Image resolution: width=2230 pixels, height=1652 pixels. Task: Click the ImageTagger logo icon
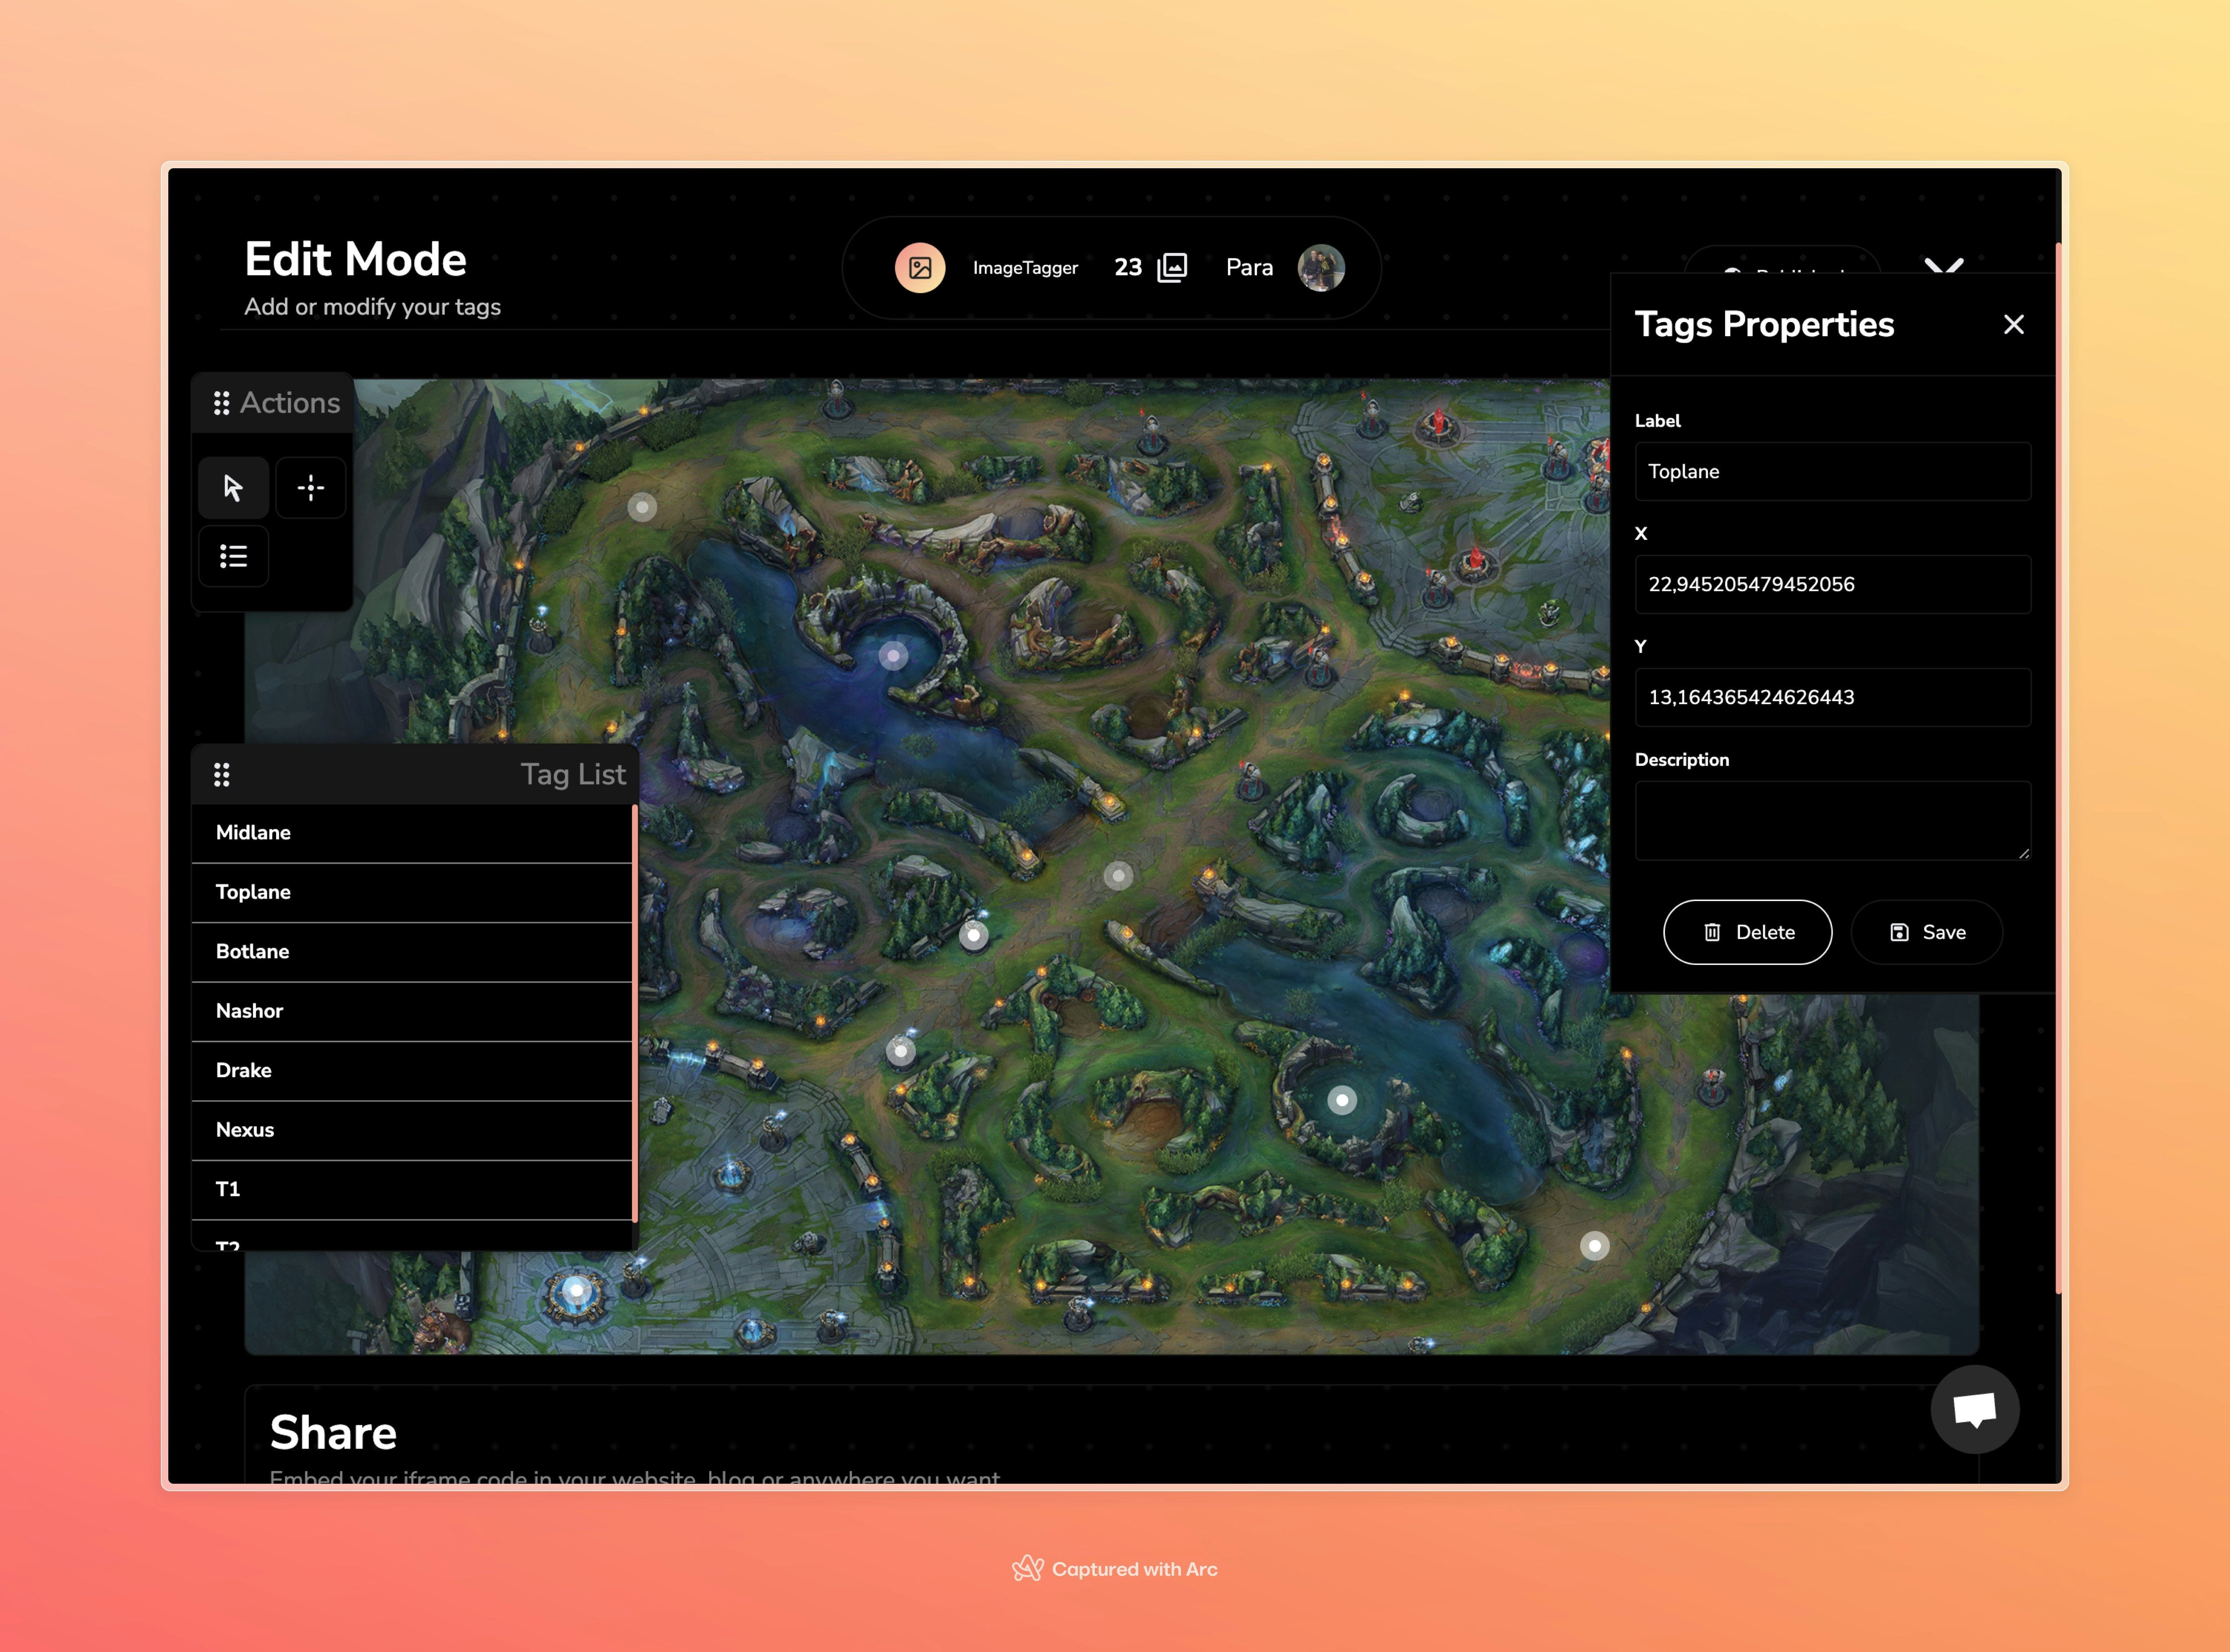coord(920,268)
